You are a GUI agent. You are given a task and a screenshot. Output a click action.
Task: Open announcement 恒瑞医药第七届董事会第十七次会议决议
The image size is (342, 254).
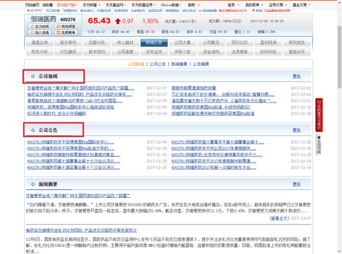coord(74,161)
